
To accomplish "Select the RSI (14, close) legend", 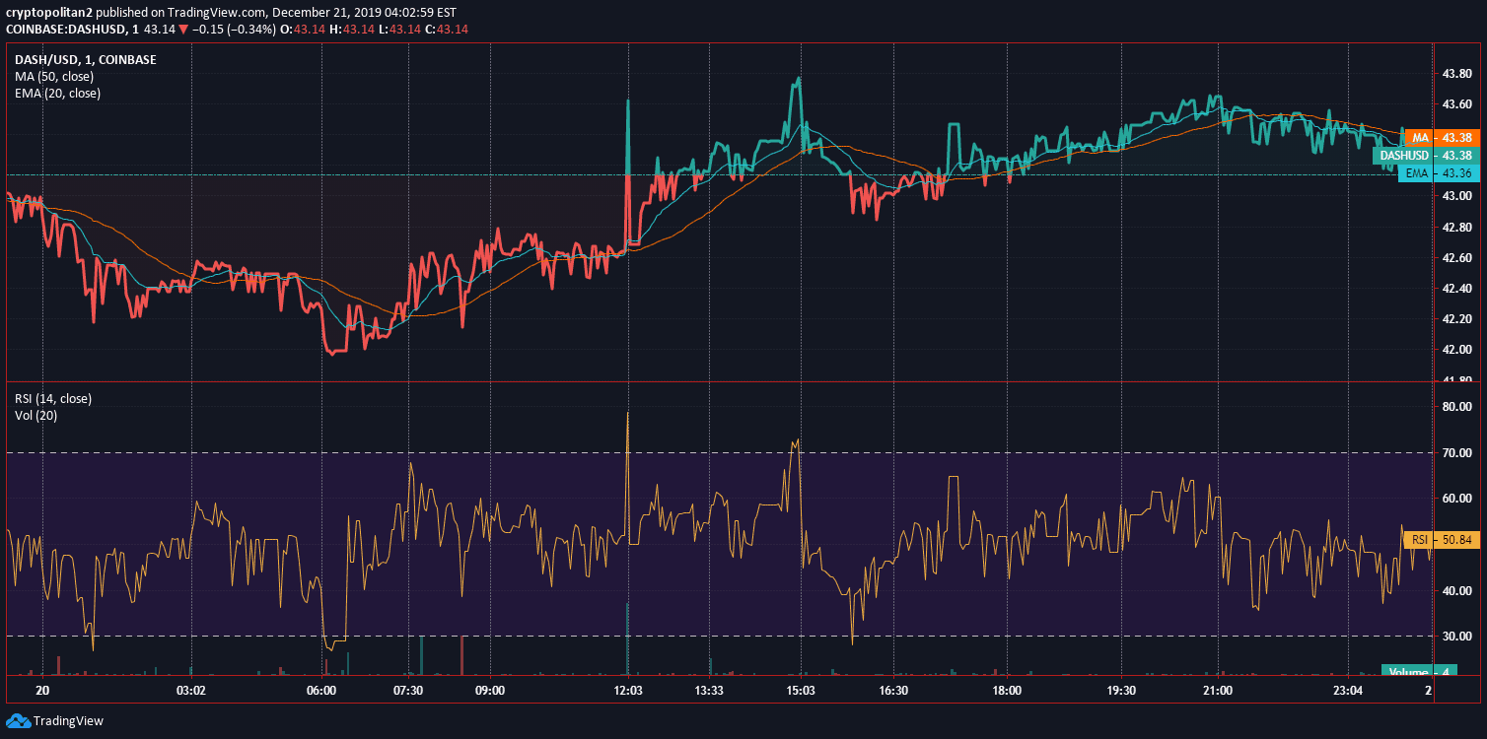I will point(53,399).
